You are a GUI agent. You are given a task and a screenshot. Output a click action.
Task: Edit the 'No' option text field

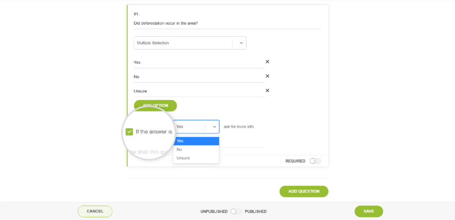(x=199, y=77)
